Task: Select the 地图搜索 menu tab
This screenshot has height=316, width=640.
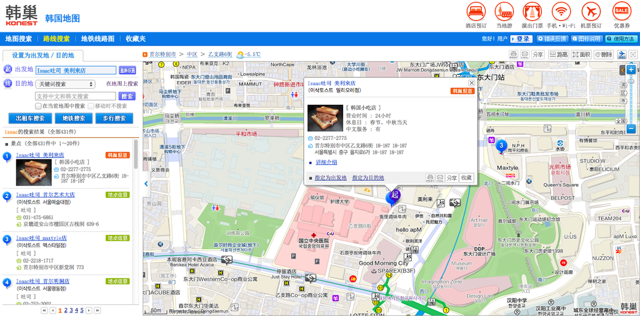Action: click(x=18, y=39)
